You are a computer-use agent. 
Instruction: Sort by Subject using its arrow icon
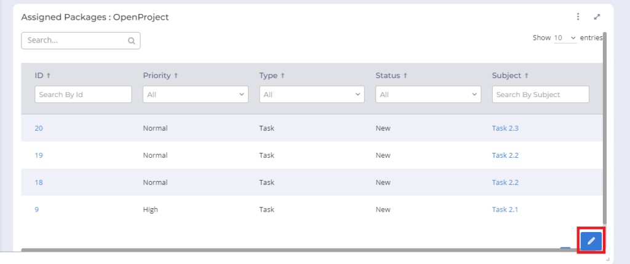coord(527,76)
